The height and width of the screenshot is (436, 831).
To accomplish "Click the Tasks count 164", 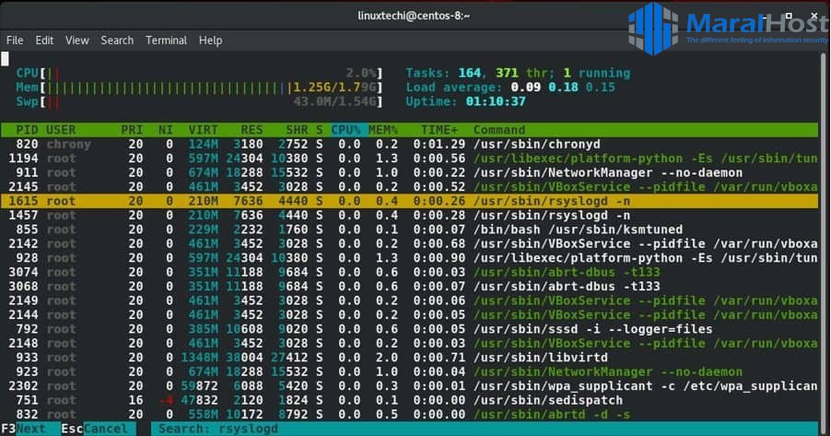I will click(x=470, y=73).
